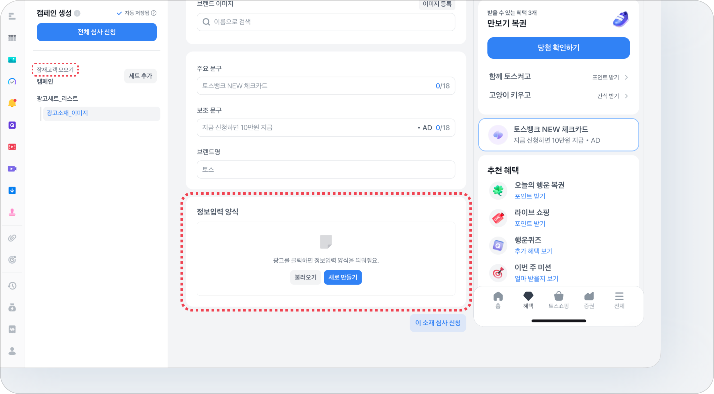Click the info icon beside 캠페인 생성
This screenshot has width=714, height=394.
[77, 13]
